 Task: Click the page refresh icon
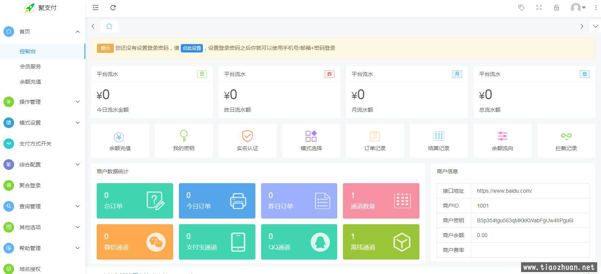(x=113, y=8)
